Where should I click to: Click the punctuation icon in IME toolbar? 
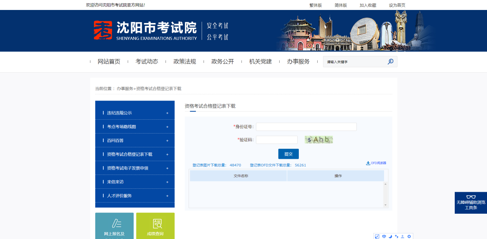click(396, 236)
